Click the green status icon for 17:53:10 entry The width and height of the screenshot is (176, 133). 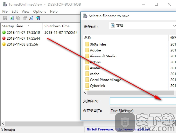(x=4, y=32)
